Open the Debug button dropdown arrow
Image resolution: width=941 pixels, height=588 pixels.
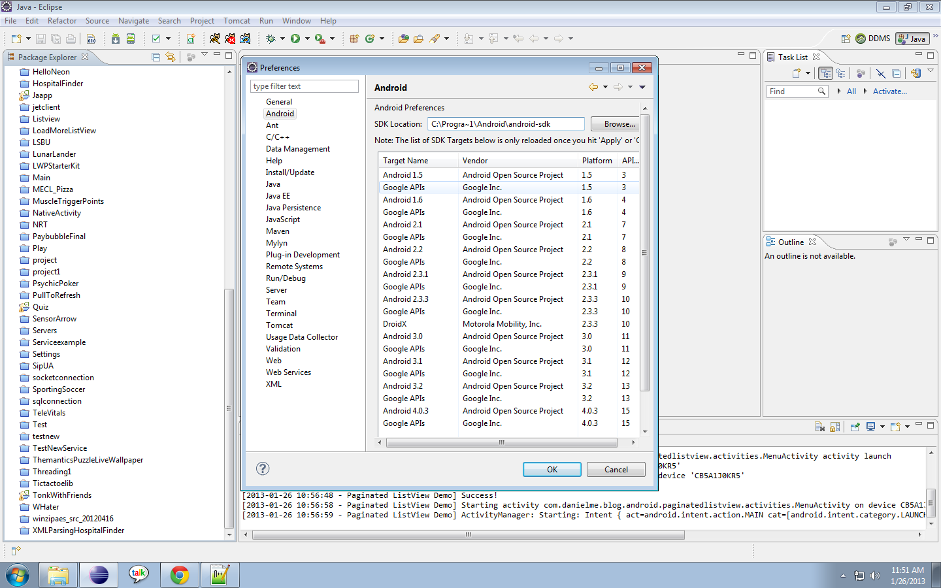[282, 39]
